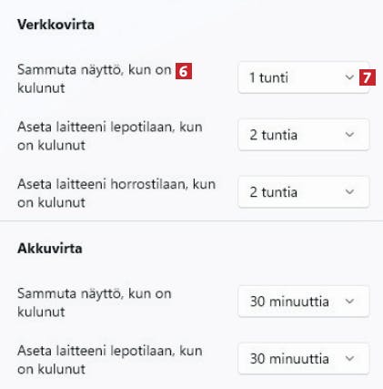This screenshot has width=383, height=389.
Task: Click the red number 7 marker
Action: coord(368,77)
